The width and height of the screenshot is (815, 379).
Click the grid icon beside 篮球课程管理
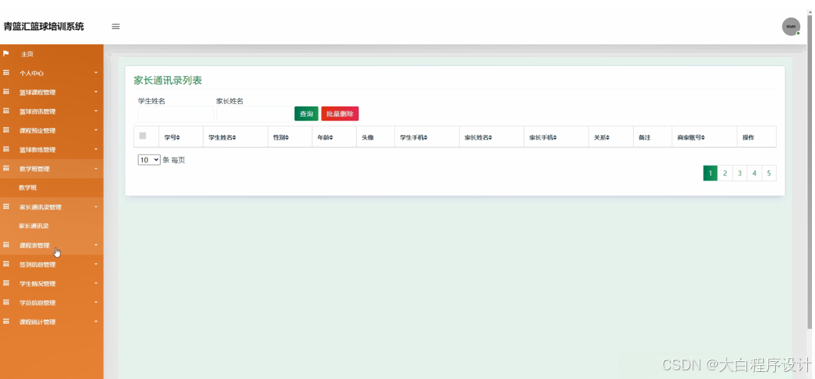(x=6, y=92)
